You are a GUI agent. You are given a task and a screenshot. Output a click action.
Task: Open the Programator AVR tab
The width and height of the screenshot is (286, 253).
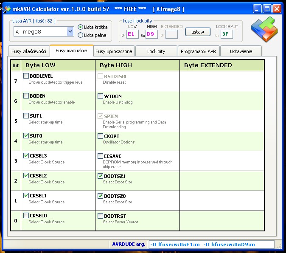point(199,51)
